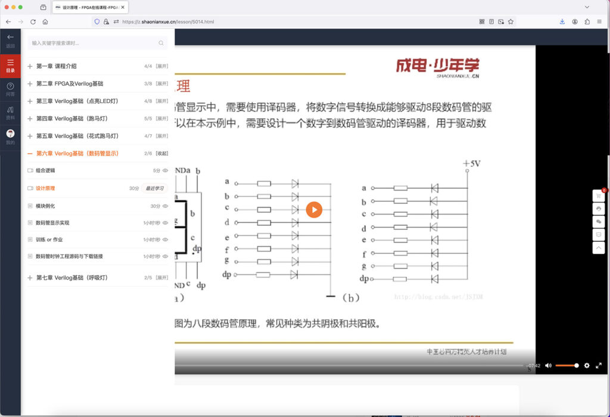Open the 资料 materials sidebar icon
The image size is (610, 417).
tap(10, 113)
